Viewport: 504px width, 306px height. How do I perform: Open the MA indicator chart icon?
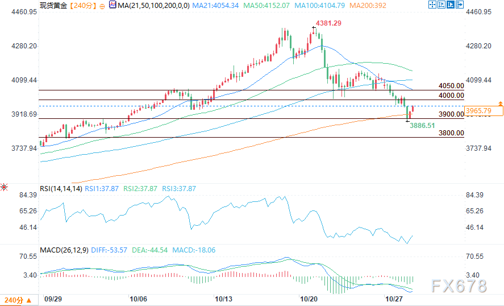112,5
